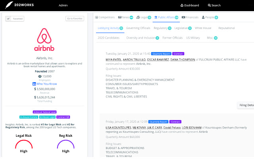This screenshot has width=254, height=159.
Task: Click Go to Favorites button
Action: (x=75, y=19)
